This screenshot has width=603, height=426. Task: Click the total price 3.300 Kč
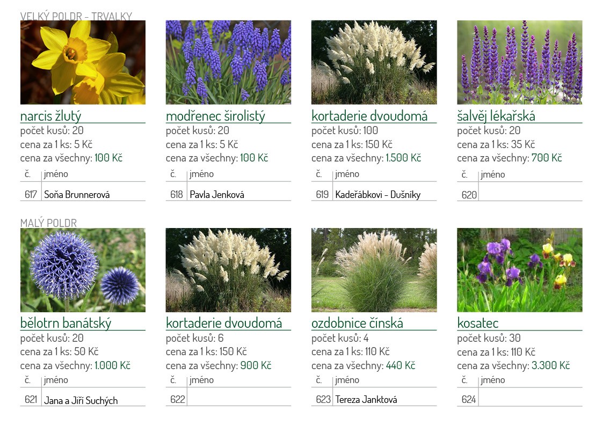click(550, 365)
